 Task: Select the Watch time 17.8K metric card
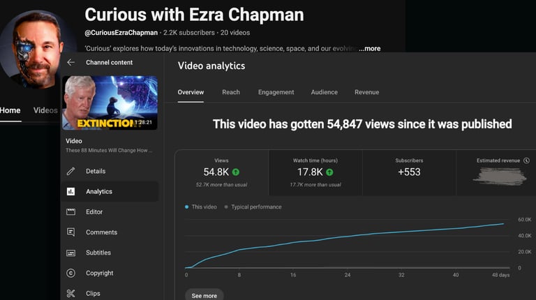(x=315, y=172)
